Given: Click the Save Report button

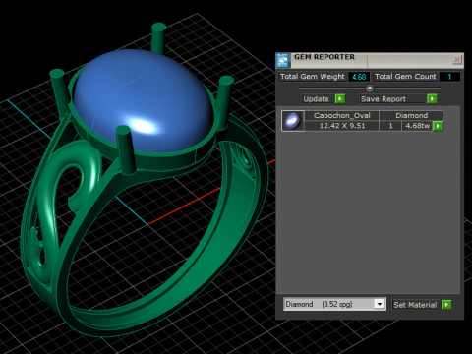Looking at the screenshot, I should [x=393, y=99].
